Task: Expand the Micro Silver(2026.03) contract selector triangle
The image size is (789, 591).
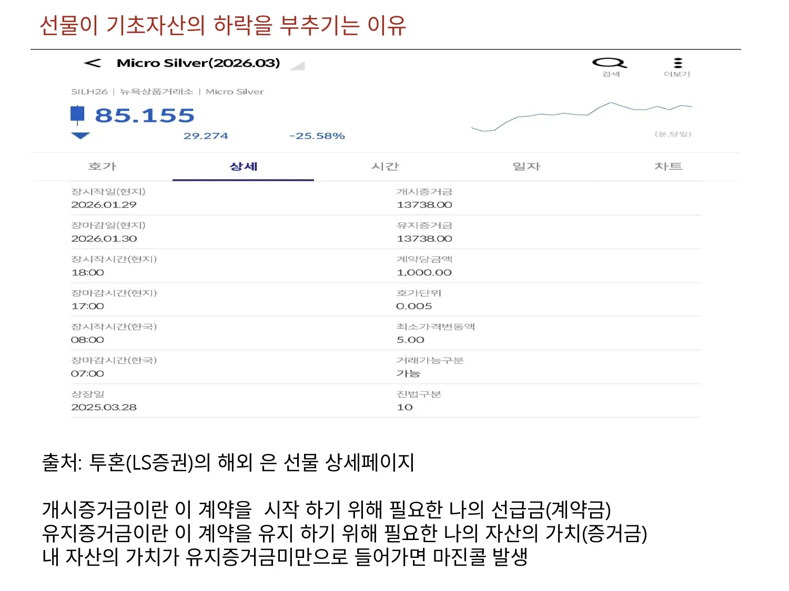Action: point(298,66)
